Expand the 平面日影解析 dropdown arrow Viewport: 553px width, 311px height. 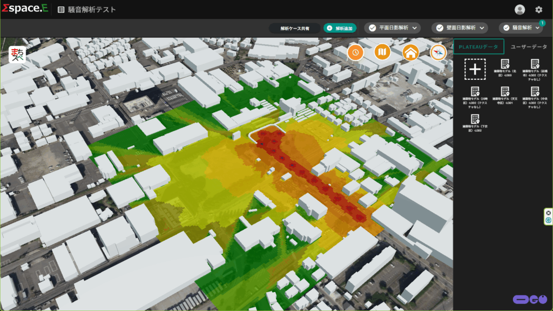pyautogui.click(x=415, y=28)
